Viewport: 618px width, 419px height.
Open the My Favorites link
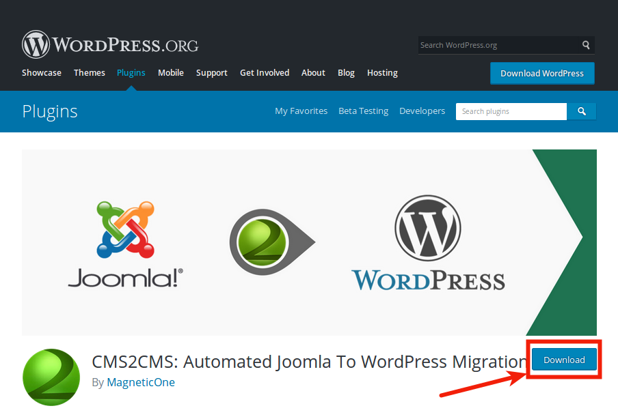tap(301, 111)
